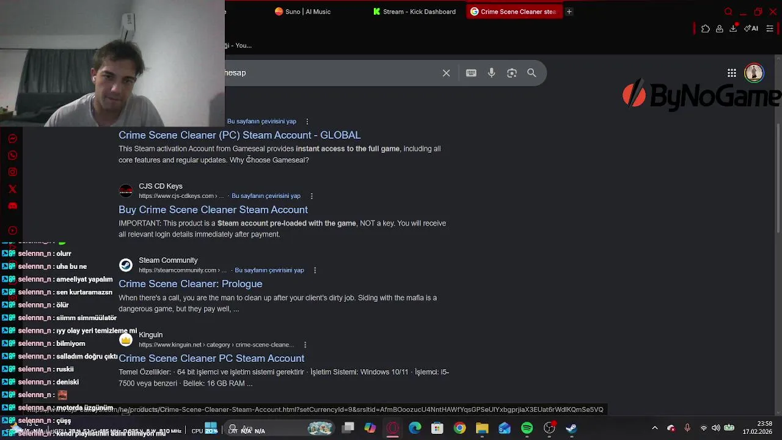Open the Opera AI assistant

pyautogui.click(x=751, y=28)
